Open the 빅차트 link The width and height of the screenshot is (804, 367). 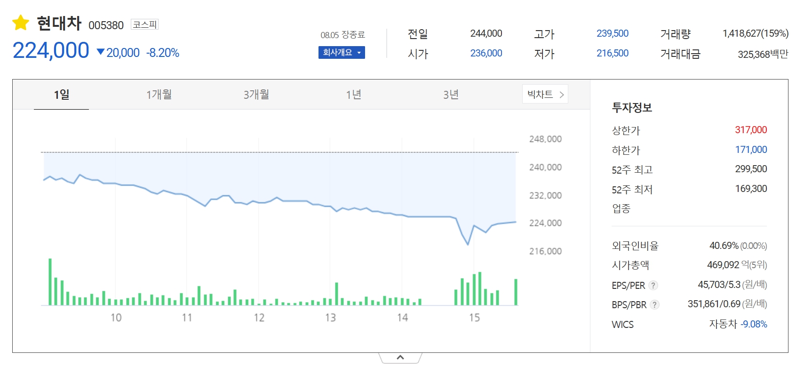point(545,94)
